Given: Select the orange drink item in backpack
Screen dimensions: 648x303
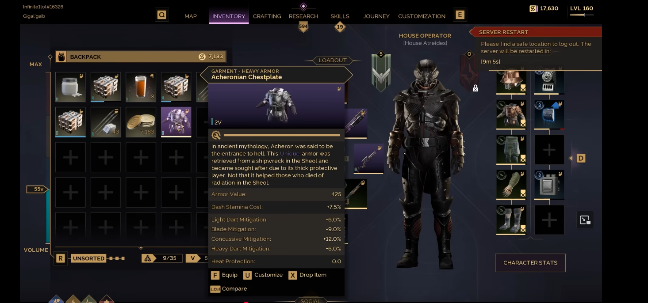Looking at the screenshot, I should coord(141,87).
